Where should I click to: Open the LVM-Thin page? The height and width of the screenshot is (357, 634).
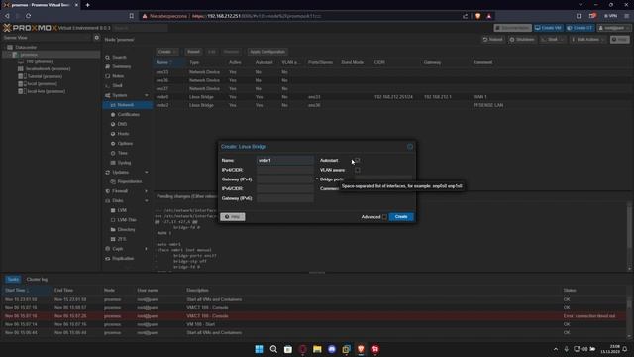click(x=127, y=220)
